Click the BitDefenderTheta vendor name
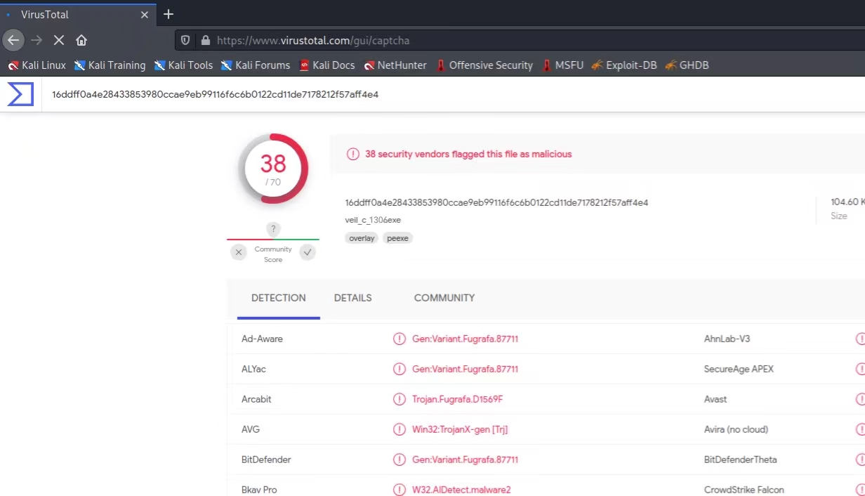Image resolution: width=865 pixels, height=496 pixels. point(740,459)
